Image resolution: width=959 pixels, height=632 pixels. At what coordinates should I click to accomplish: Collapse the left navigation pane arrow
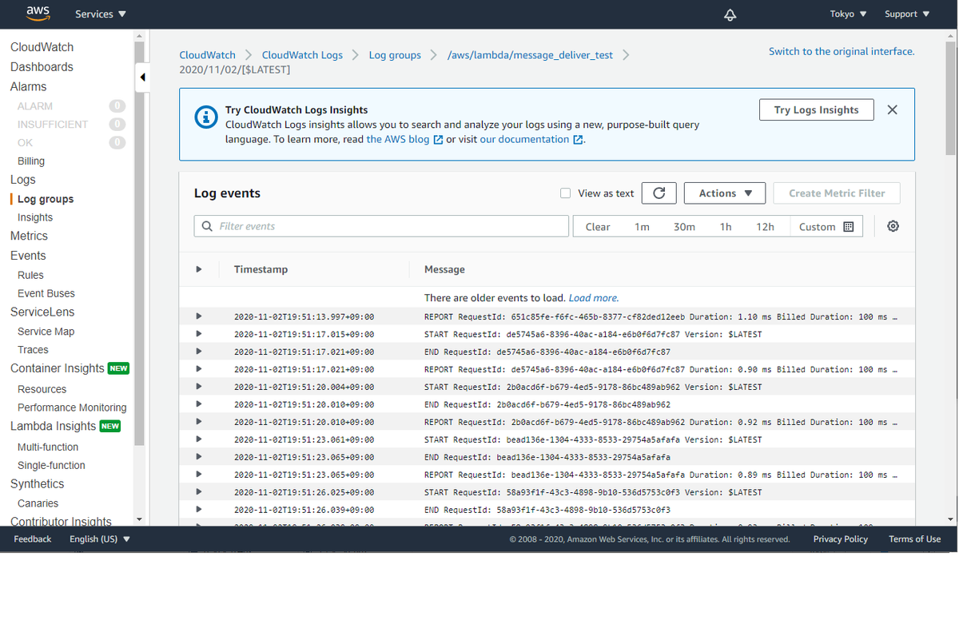pos(142,78)
